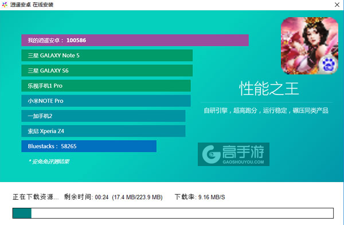Screen dimensions: 344x225
Task: Select the 三星 GALAXY Note 5 bar
Action: click(x=107, y=56)
